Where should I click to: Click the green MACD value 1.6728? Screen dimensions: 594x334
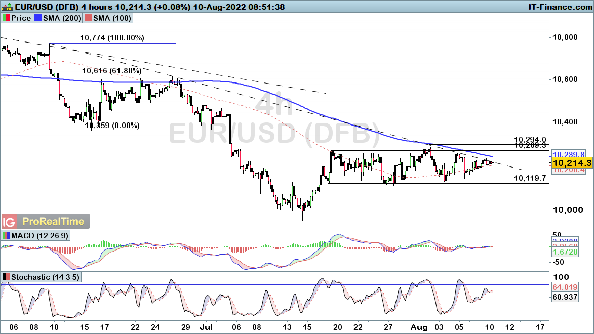pyautogui.click(x=565, y=252)
